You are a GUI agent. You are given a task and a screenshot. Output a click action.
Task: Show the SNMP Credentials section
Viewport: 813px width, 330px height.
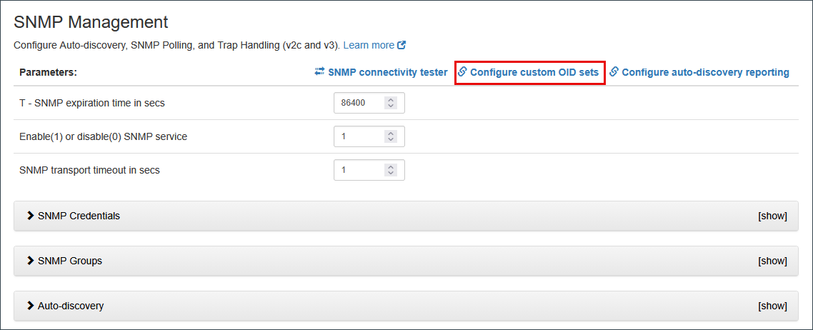[x=772, y=216]
